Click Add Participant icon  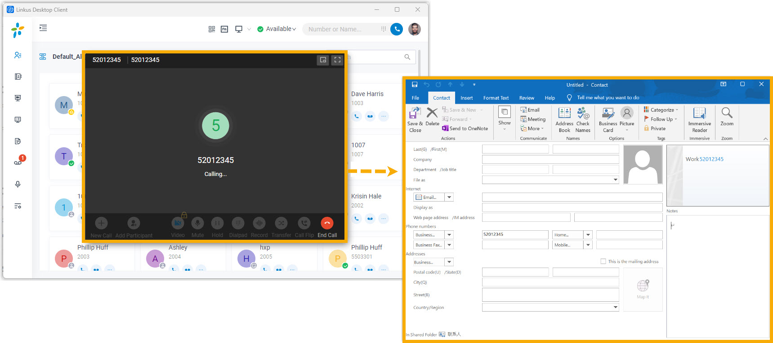click(134, 223)
